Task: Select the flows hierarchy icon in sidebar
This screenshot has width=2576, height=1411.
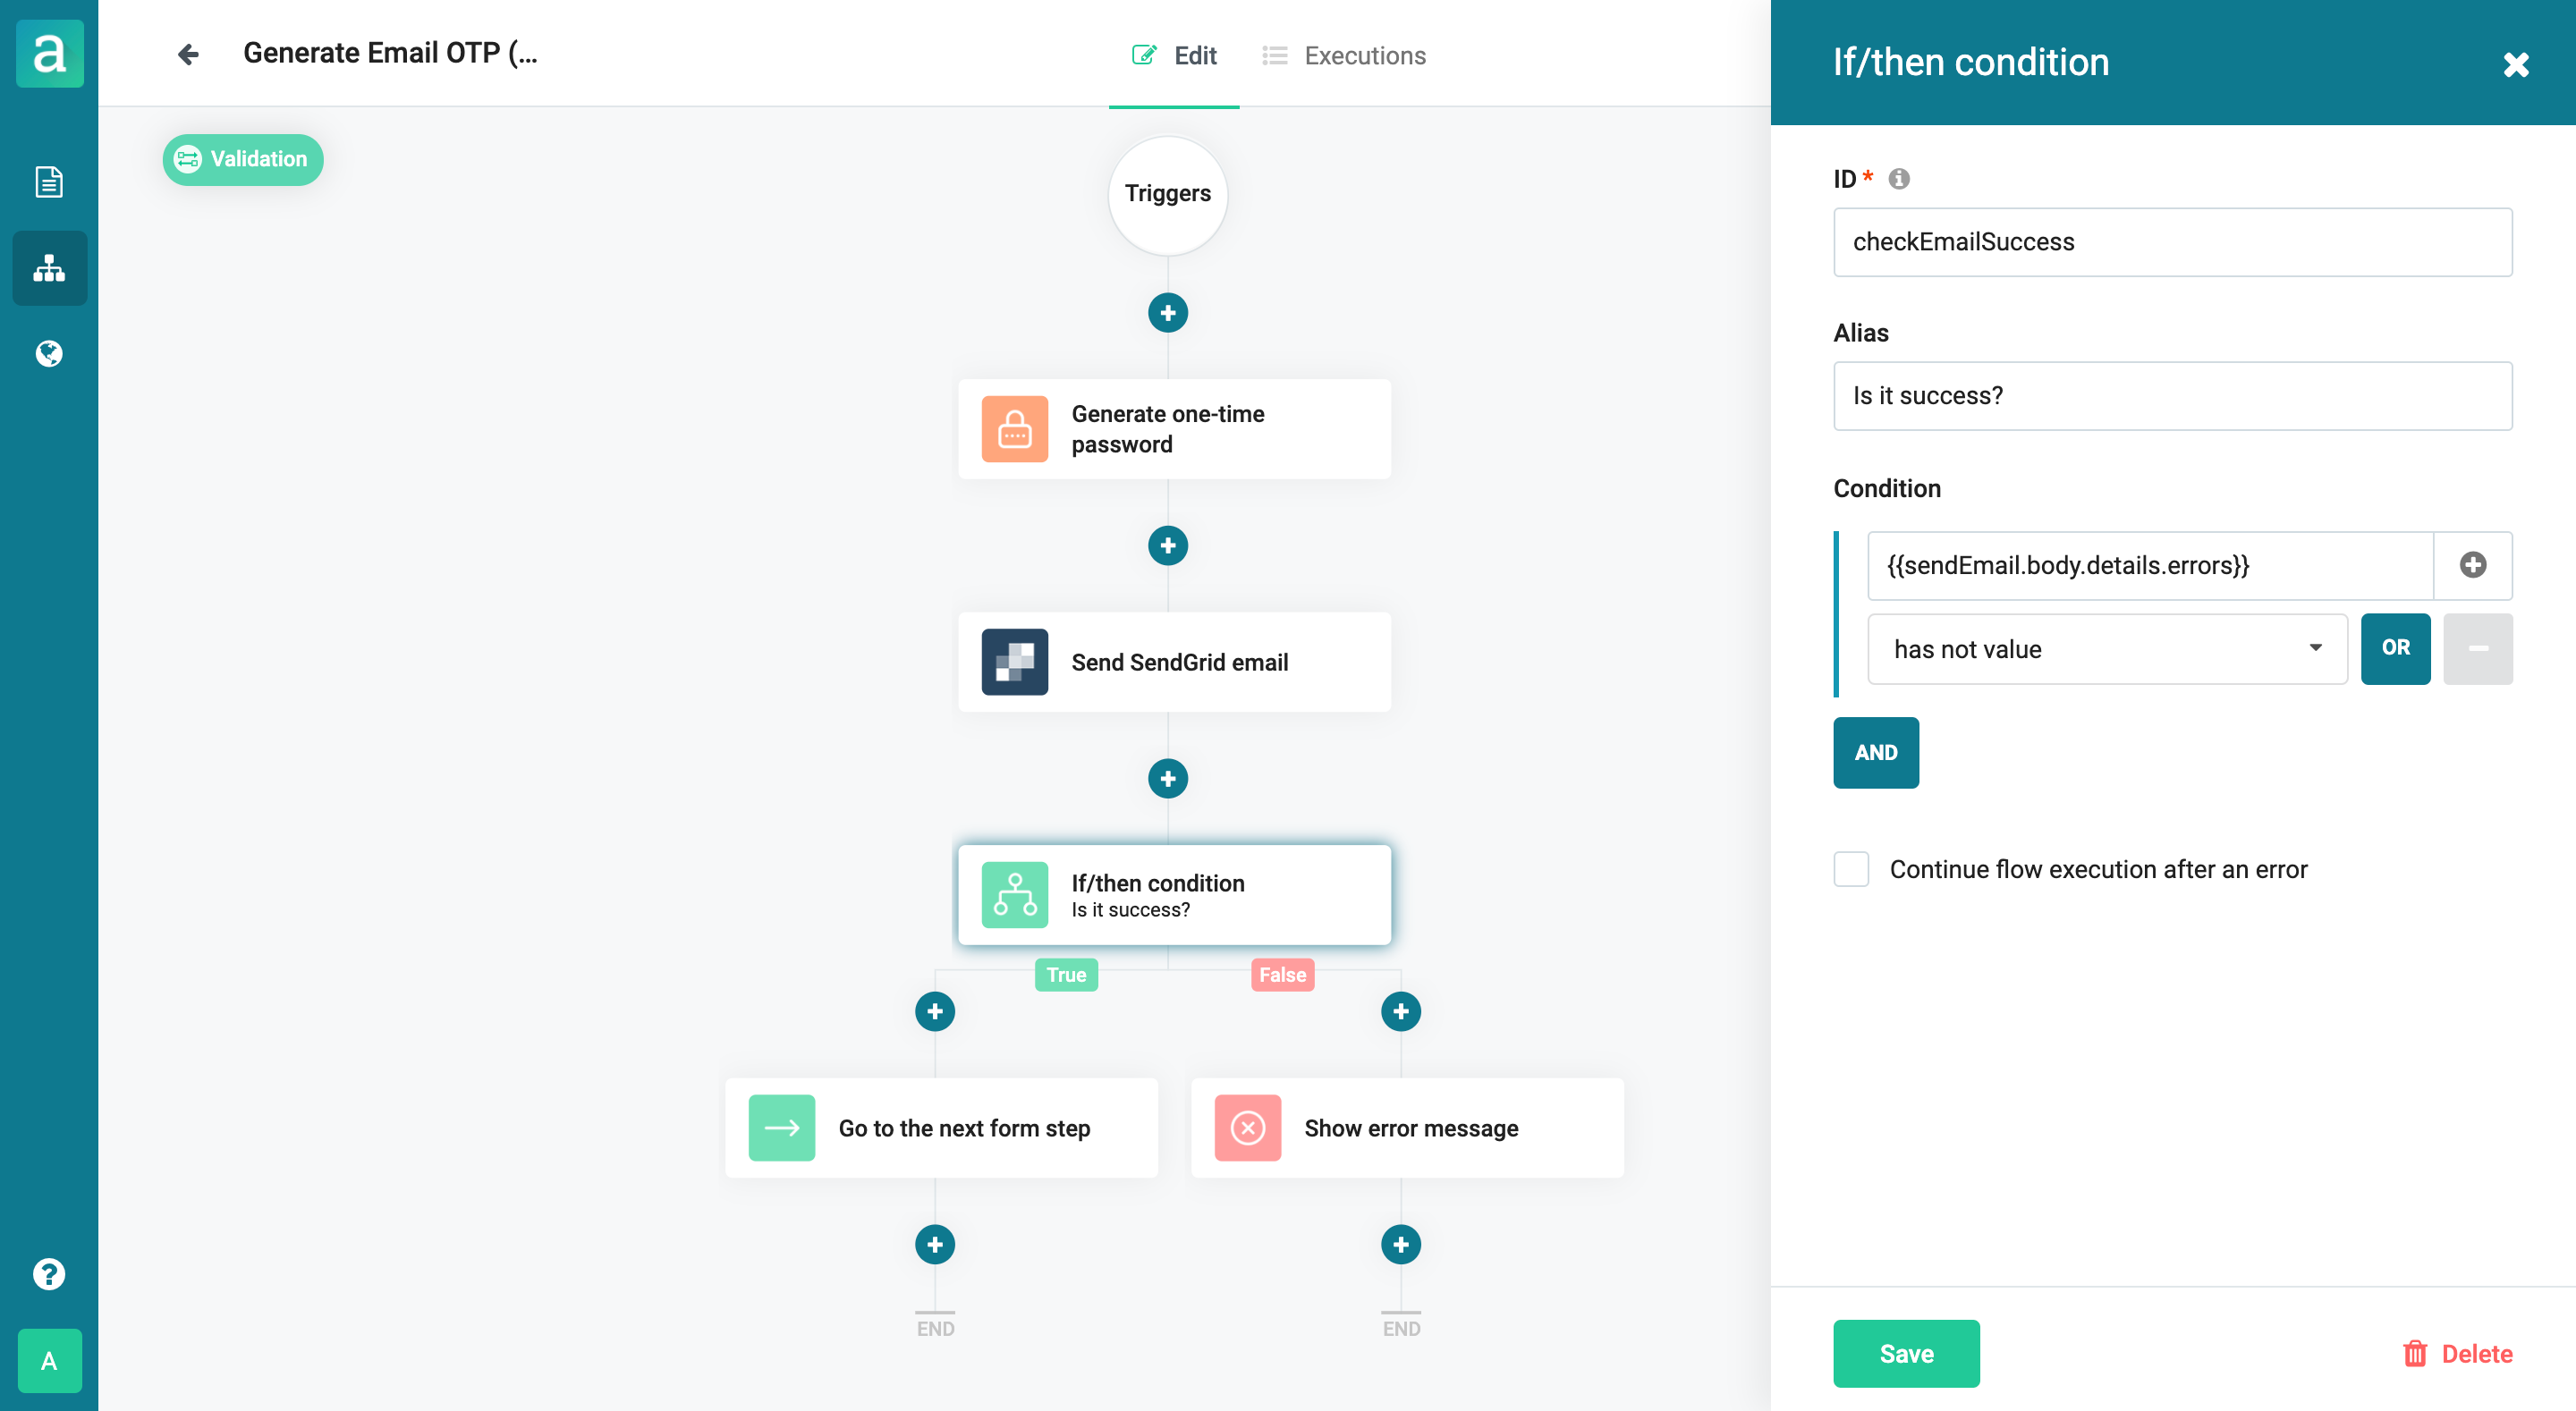Action: pos(49,268)
